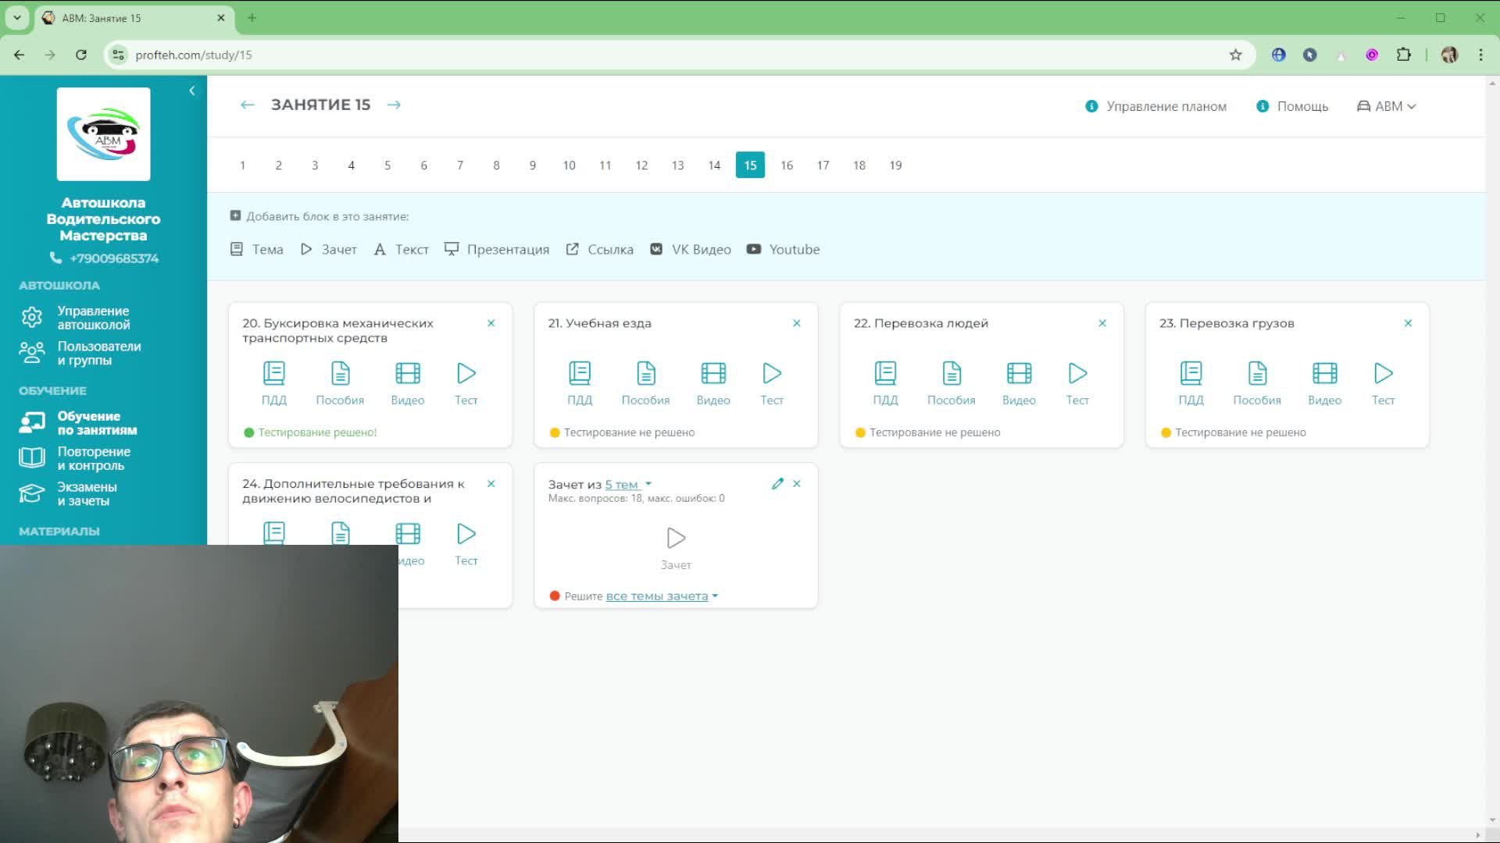Edit the Зачет block with pencil icon
1500x843 pixels.
pyautogui.click(x=777, y=484)
